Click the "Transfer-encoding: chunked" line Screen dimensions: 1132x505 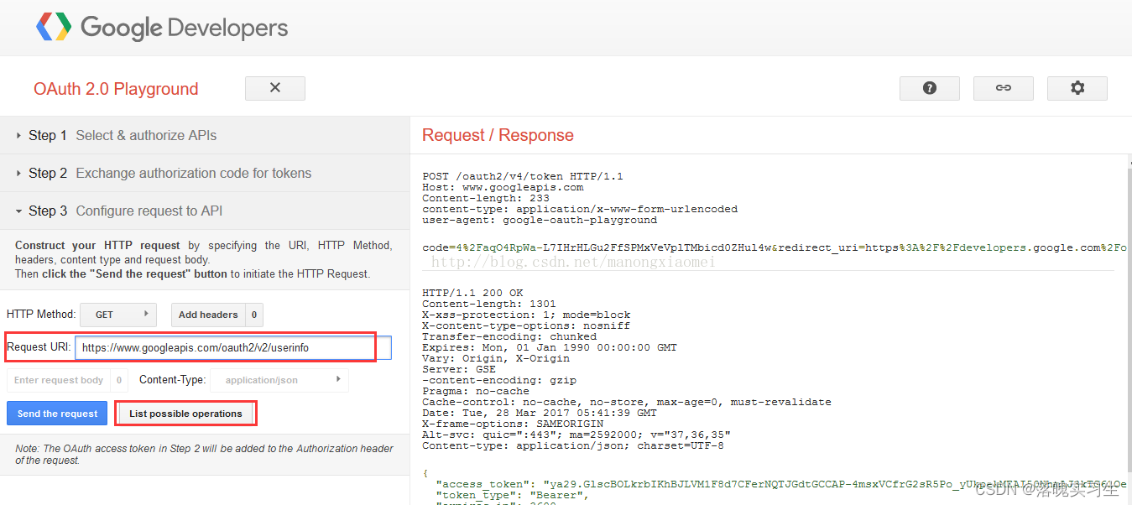509,337
